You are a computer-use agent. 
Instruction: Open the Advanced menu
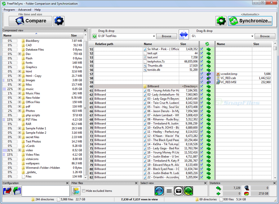coord(24,10)
